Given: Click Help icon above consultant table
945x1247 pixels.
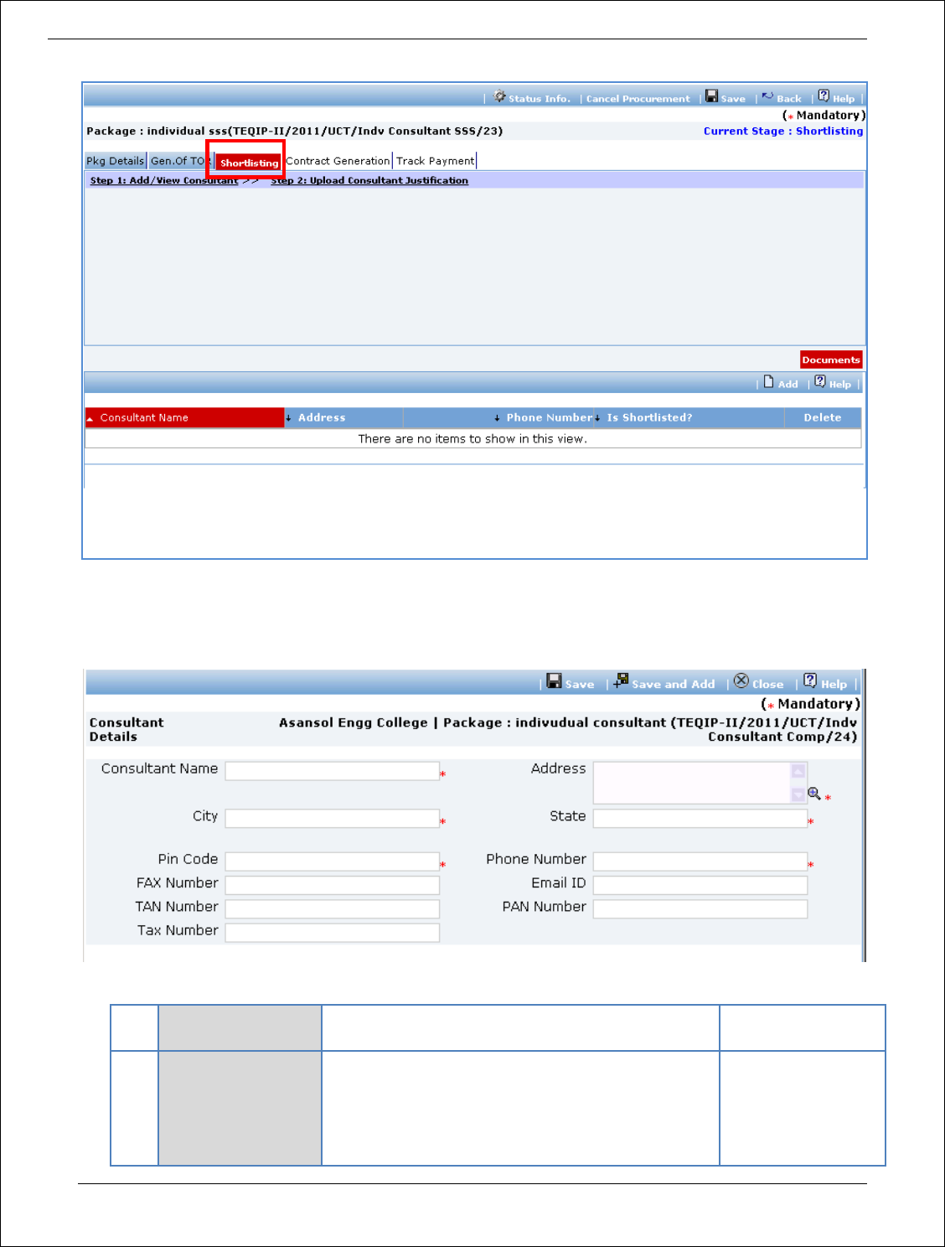Looking at the screenshot, I should coord(820,382).
